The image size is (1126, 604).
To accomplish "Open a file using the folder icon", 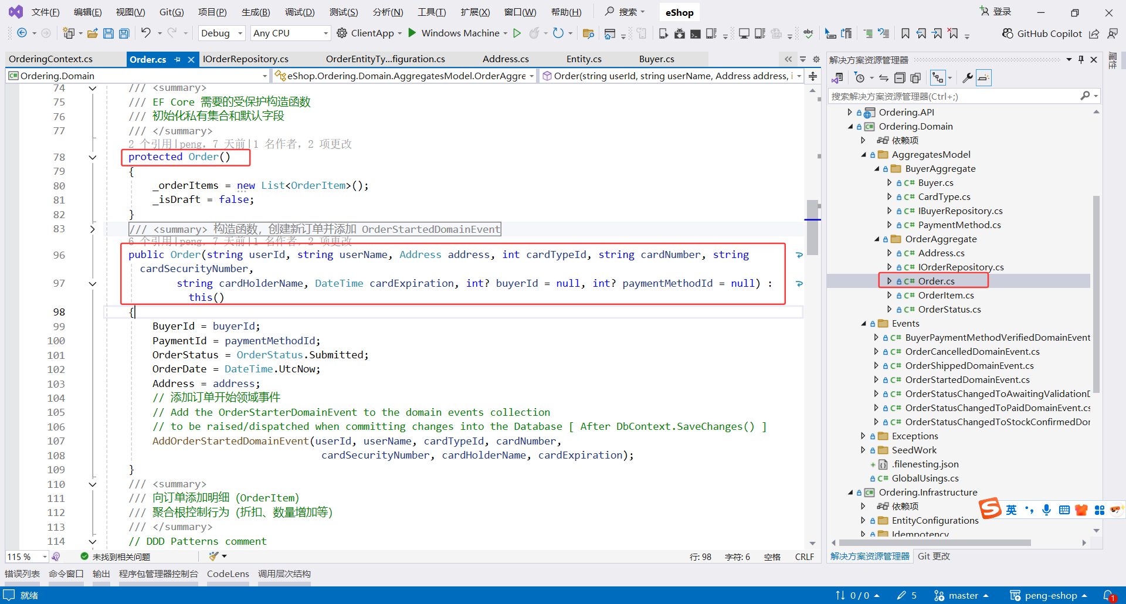I will 92,33.
